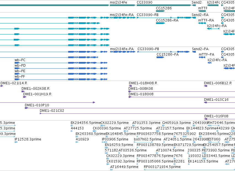Select the mTTF-PA protein label
Screen dimensions: 235x171
coord(207,55)
